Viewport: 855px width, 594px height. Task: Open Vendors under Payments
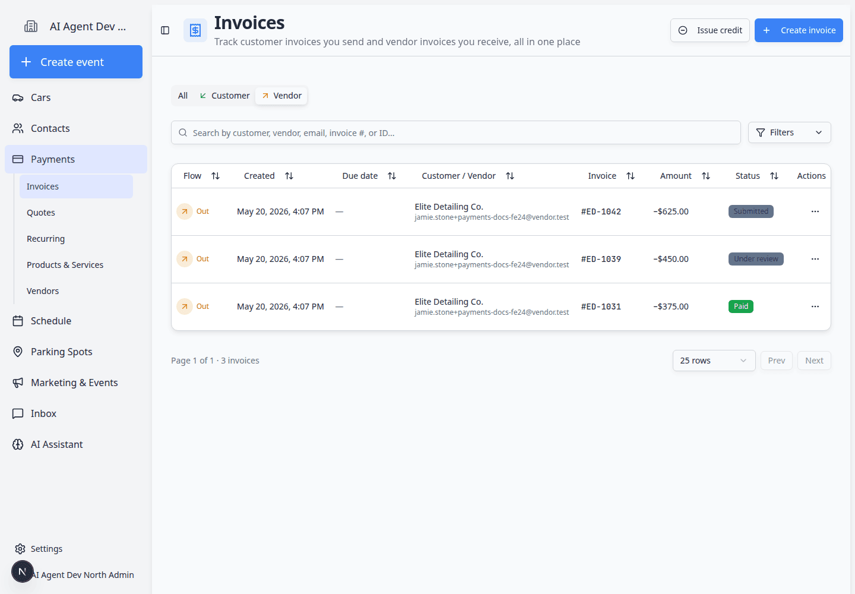76,291
